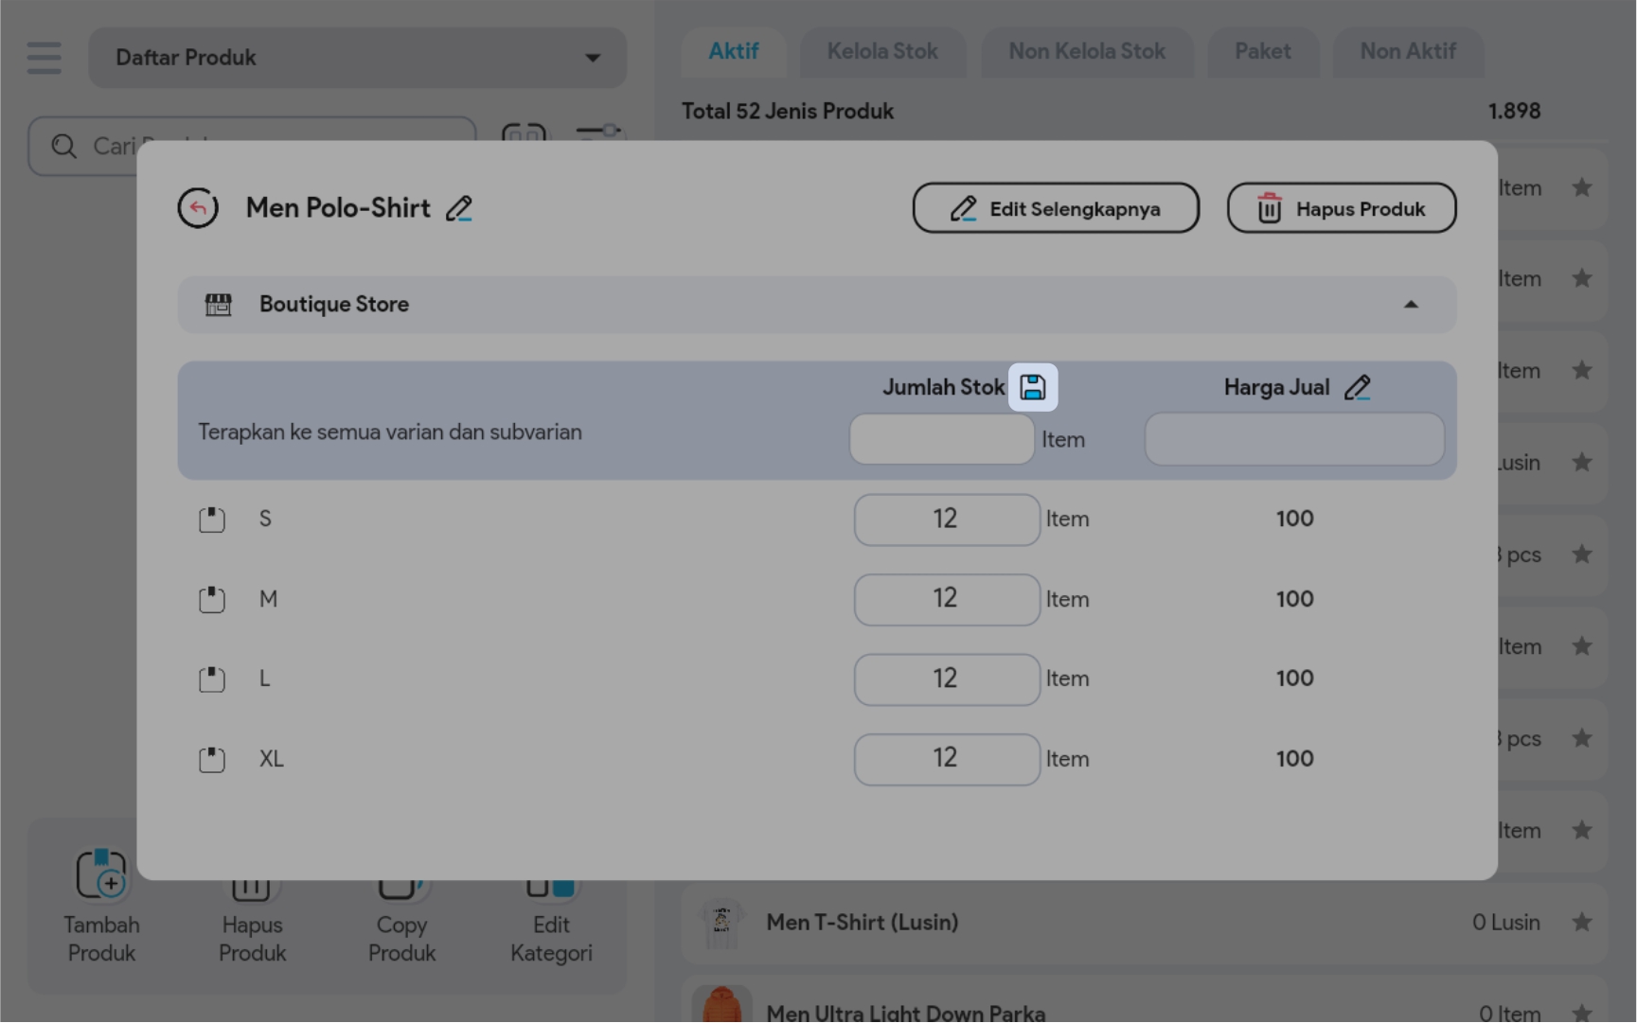The height and width of the screenshot is (1023, 1637).
Task: Click the pencil icon next to Men Polo-Shirt
Action: [x=459, y=208]
